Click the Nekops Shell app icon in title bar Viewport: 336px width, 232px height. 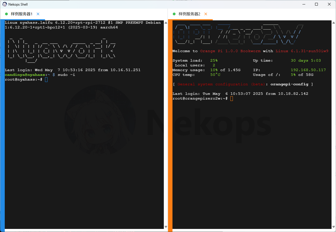[5, 4]
